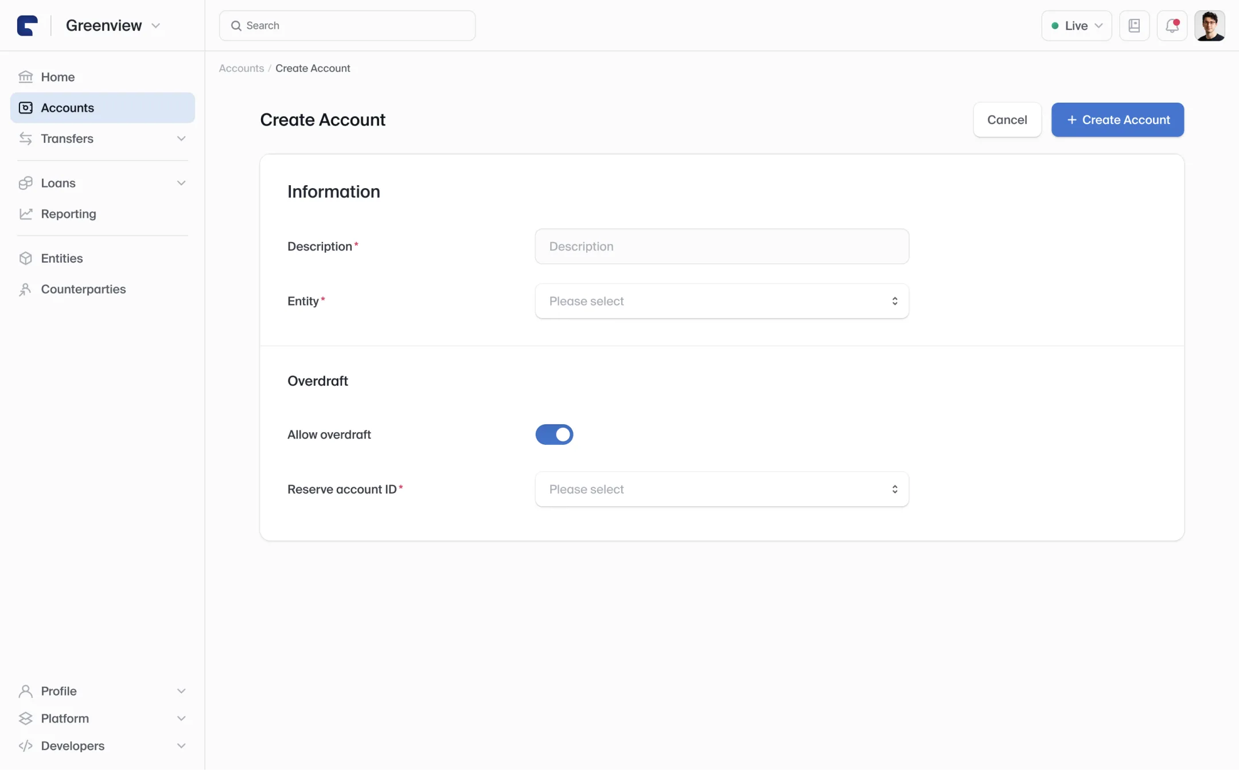This screenshot has width=1239, height=770.
Task: Expand the Platform sidebar section
Action: point(103,718)
